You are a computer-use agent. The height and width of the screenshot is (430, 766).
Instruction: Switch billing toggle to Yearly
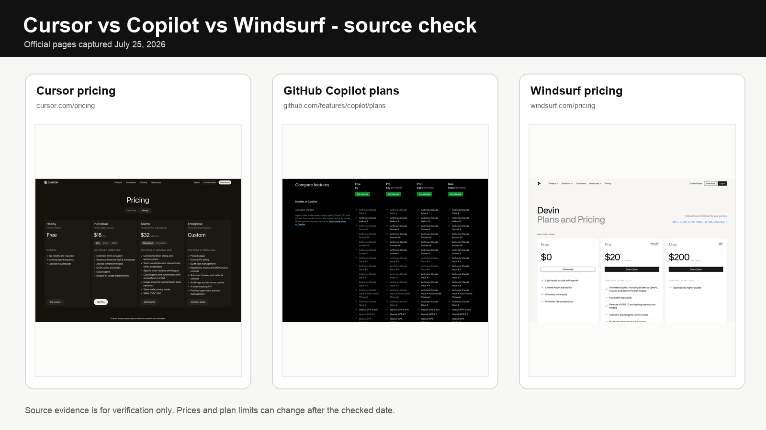pos(145,210)
